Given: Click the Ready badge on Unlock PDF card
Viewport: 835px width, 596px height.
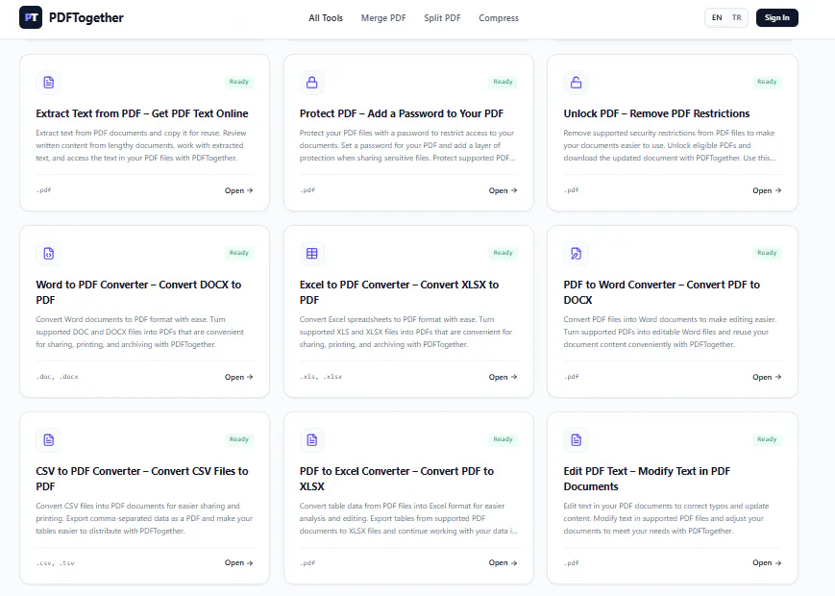Looking at the screenshot, I should point(767,82).
